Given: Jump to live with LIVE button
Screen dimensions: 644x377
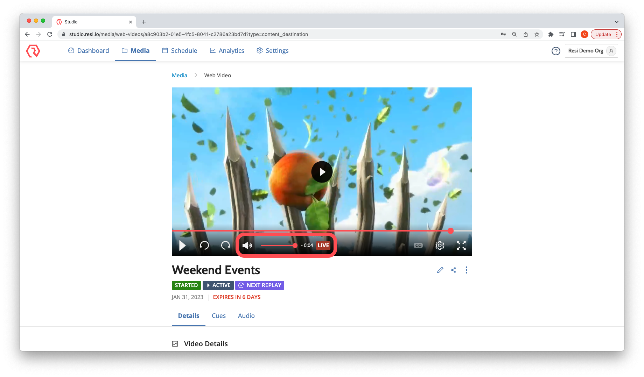Looking at the screenshot, I should [x=323, y=246].
